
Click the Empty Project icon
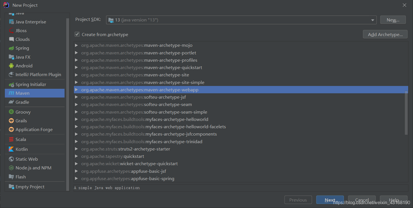(11, 187)
